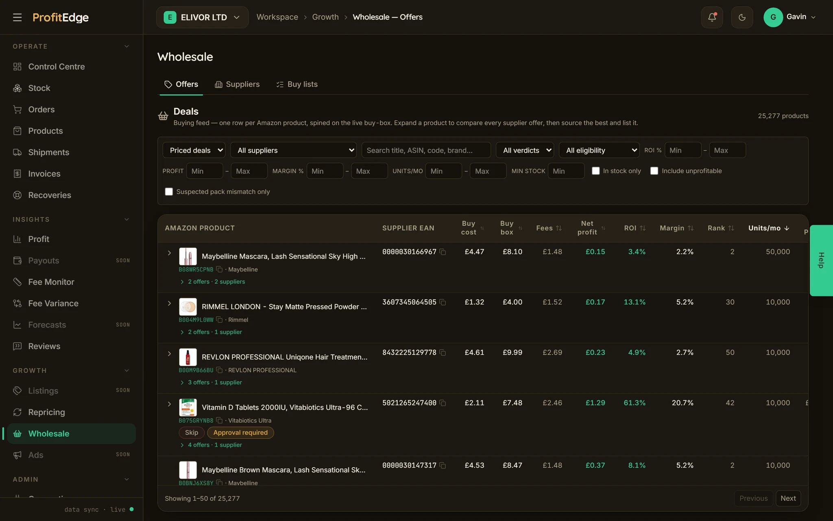This screenshot has width=833, height=521.
Task: Click the Recoveries lifebuoy icon
Action: click(x=17, y=195)
